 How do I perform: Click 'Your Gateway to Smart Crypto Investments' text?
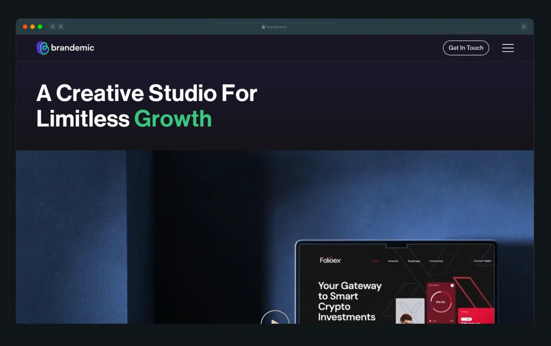pyautogui.click(x=350, y=301)
